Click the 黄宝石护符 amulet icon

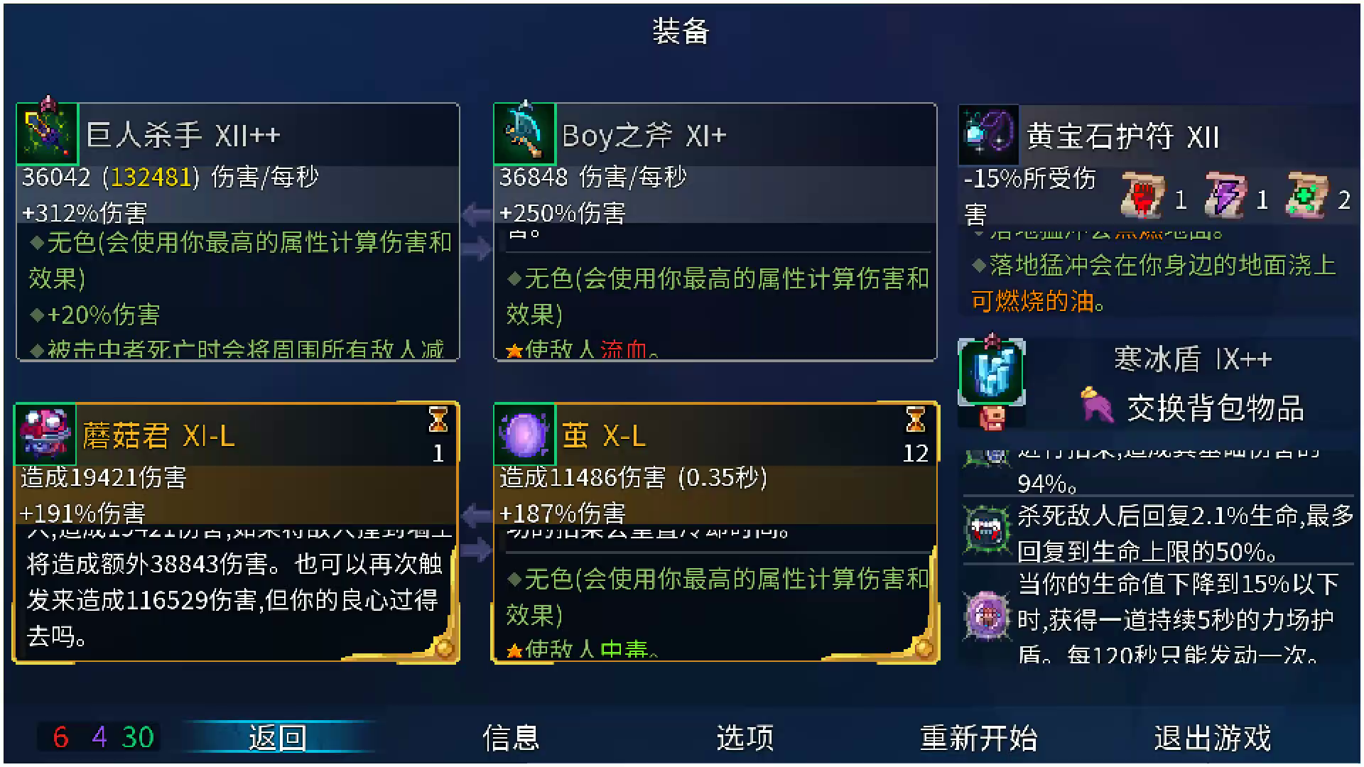pyautogui.click(x=988, y=135)
